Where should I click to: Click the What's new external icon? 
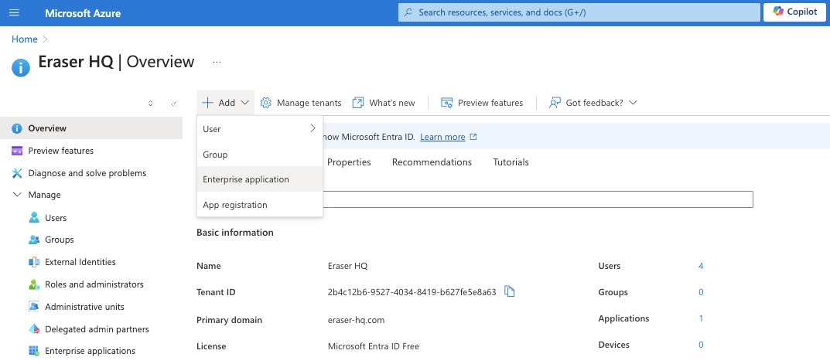click(x=358, y=103)
